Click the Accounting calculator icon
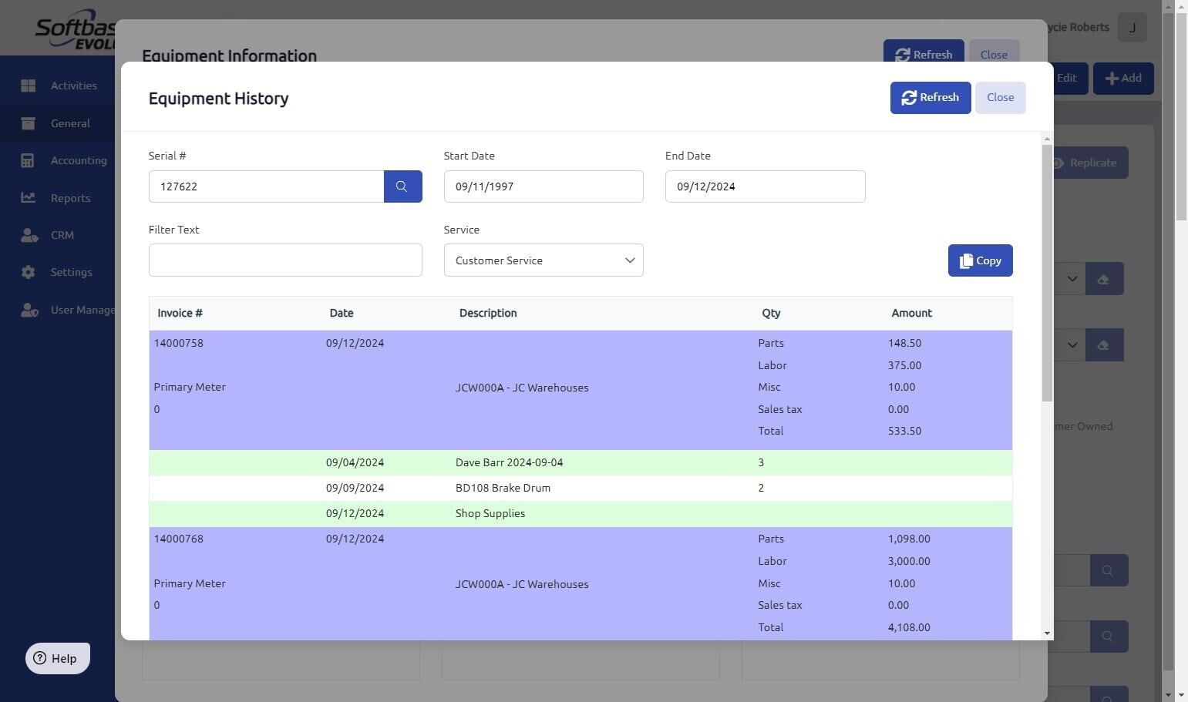The height and width of the screenshot is (702, 1188). 29,160
